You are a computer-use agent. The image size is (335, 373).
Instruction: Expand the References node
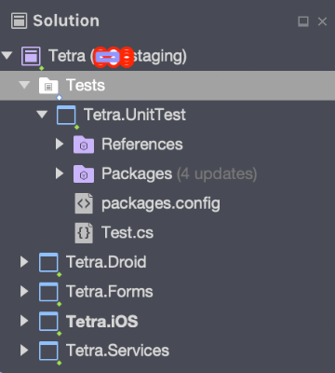point(60,144)
